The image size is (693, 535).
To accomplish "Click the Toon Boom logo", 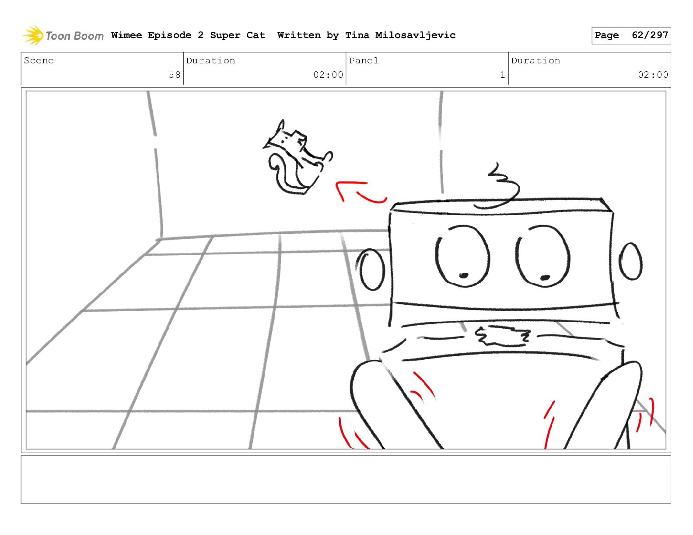I will tap(63, 35).
